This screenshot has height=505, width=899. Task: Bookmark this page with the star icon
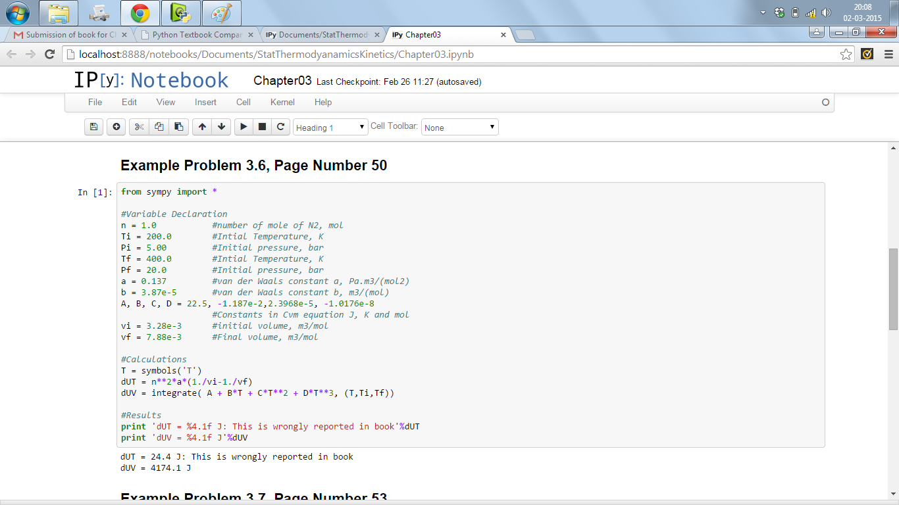point(846,55)
